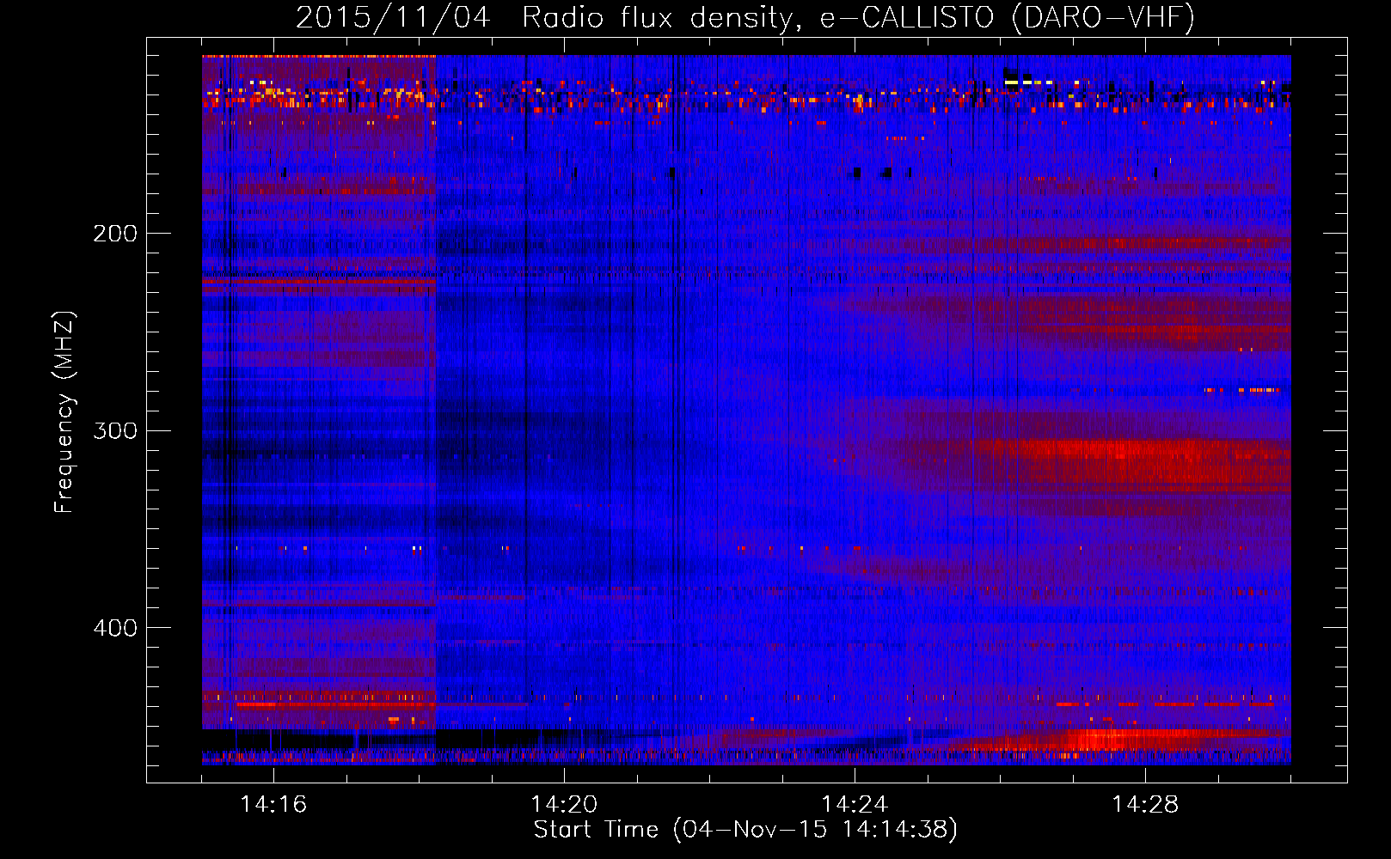Click the 14:24 time tick label

coord(855,804)
